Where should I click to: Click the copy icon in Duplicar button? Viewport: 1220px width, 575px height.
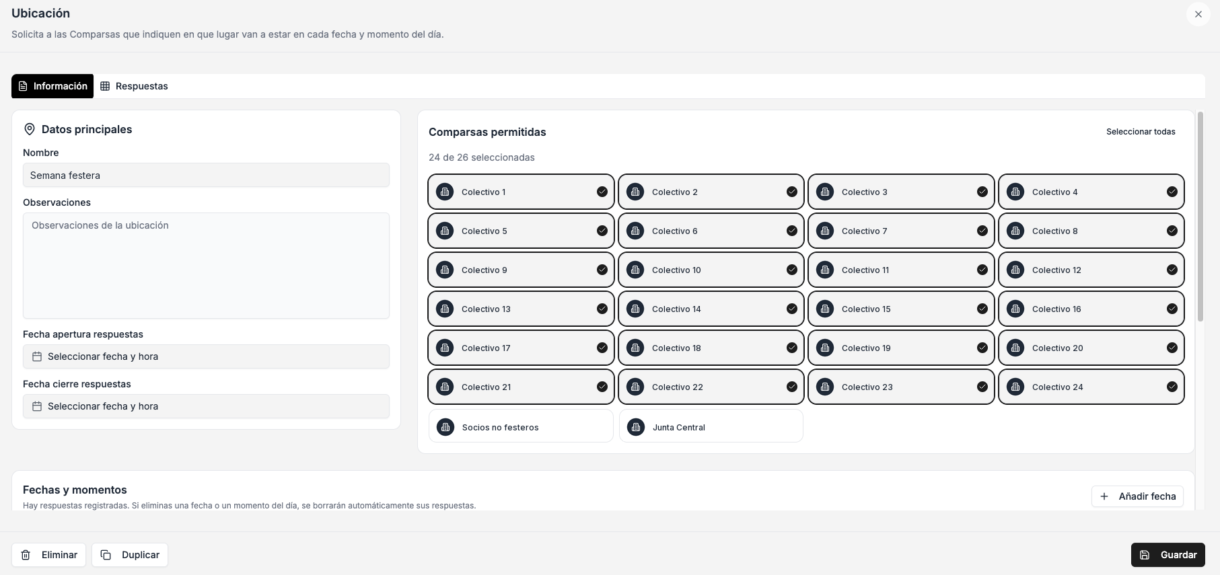[106, 555]
